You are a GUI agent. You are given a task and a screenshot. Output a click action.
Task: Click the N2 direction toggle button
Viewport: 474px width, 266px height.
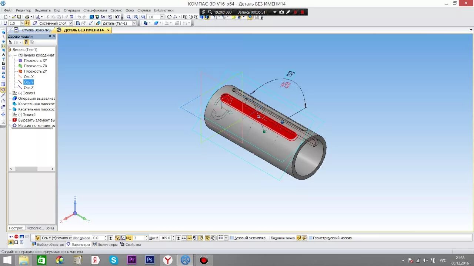click(129, 238)
